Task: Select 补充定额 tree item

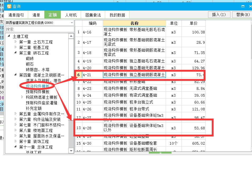Action: point(34,108)
